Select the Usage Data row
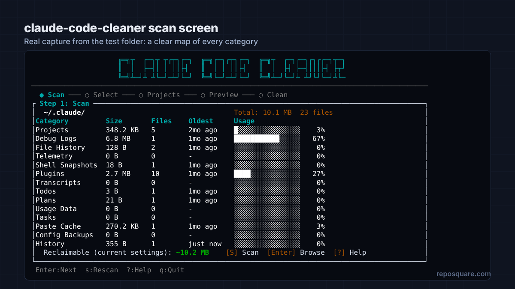The height and width of the screenshot is (289, 515). [x=180, y=209]
